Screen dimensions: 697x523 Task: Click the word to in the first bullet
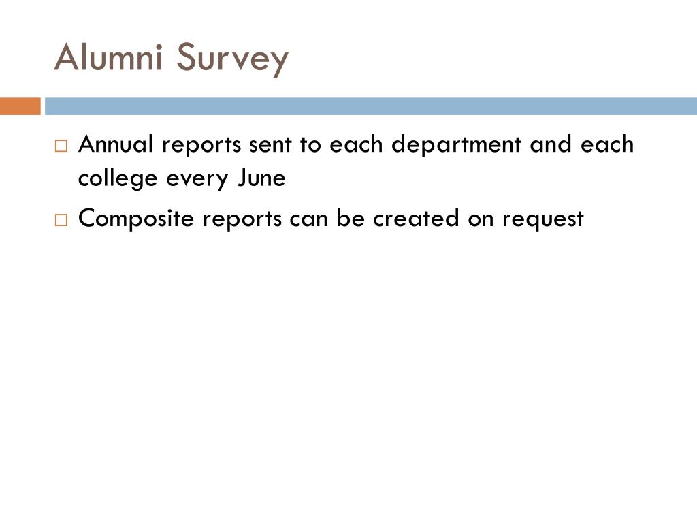click(310, 145)
